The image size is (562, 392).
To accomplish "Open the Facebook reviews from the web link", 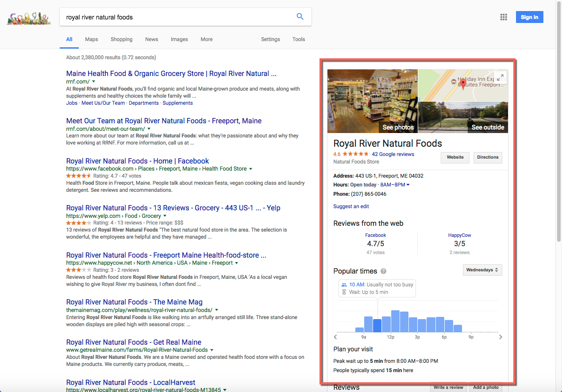I will click(x=375, y=235).
